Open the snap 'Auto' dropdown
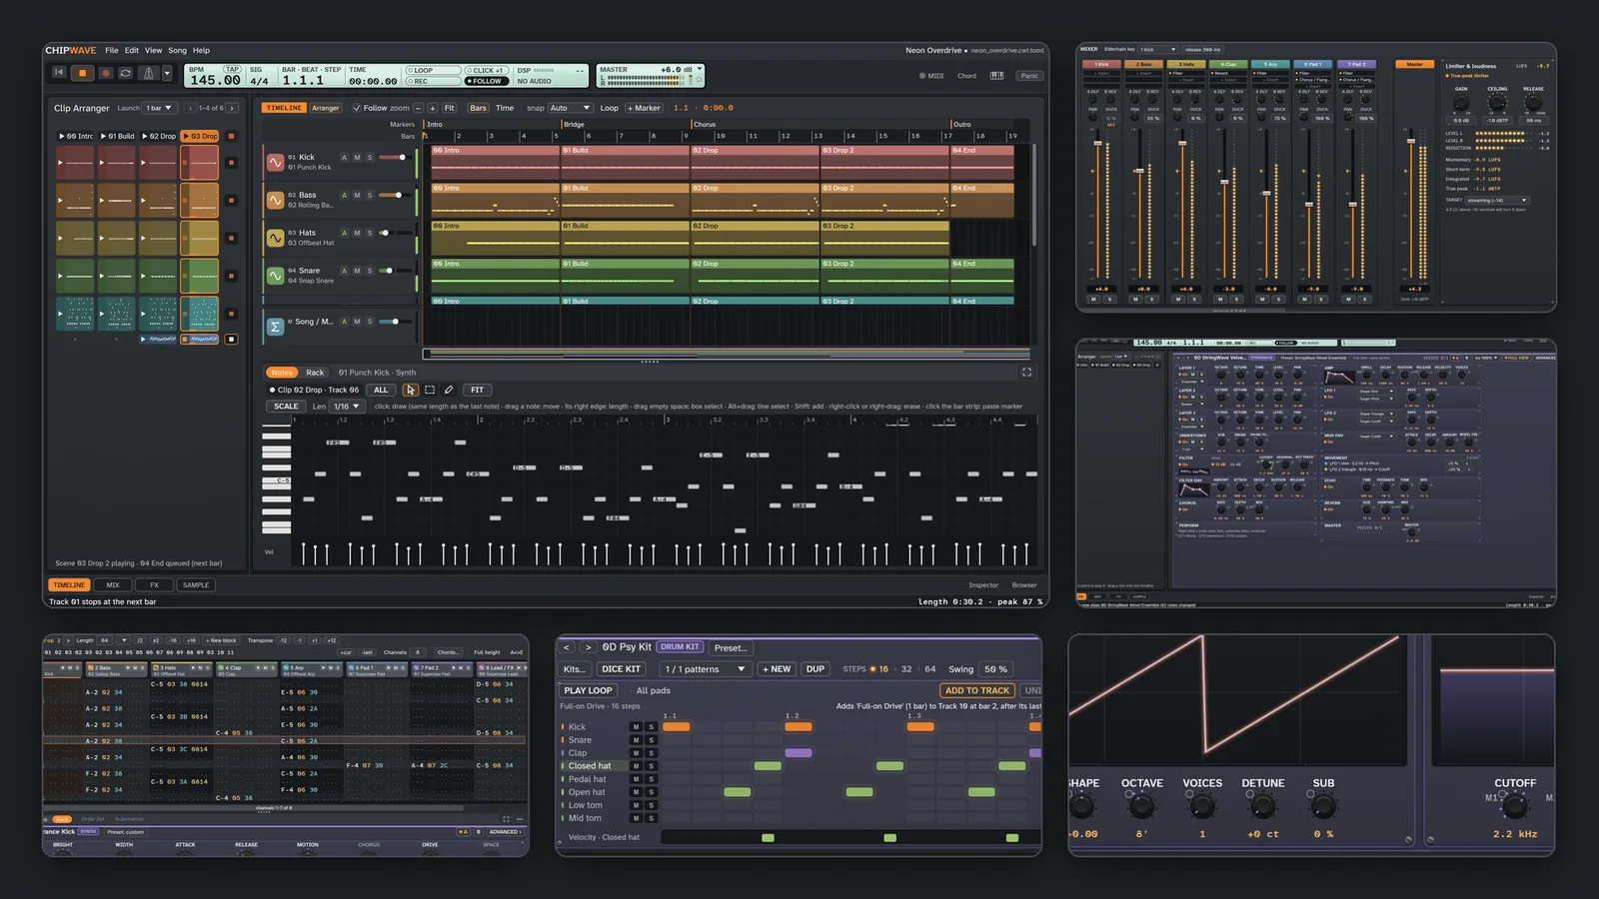The width and height of the screenshot is (1599, 899). click(570, 108)
